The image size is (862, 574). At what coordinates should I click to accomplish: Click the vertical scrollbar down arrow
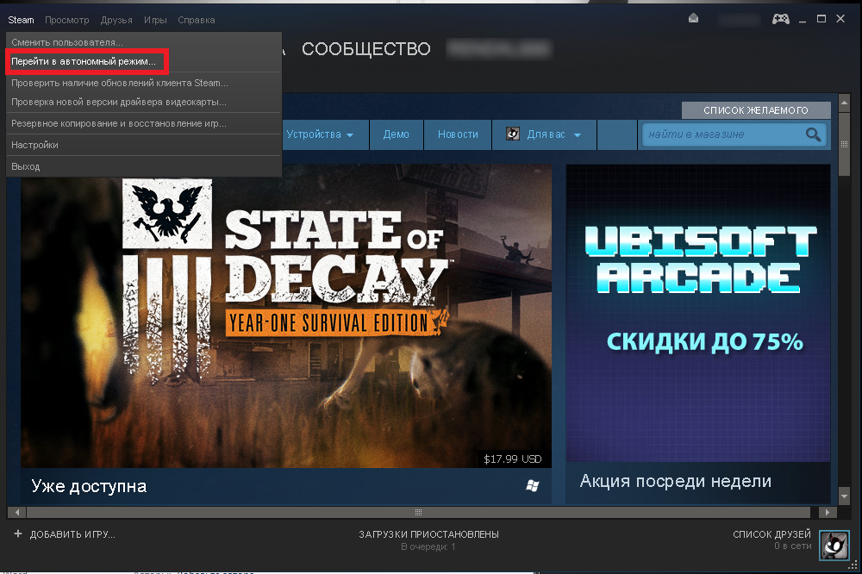click(x=845, y=496)
